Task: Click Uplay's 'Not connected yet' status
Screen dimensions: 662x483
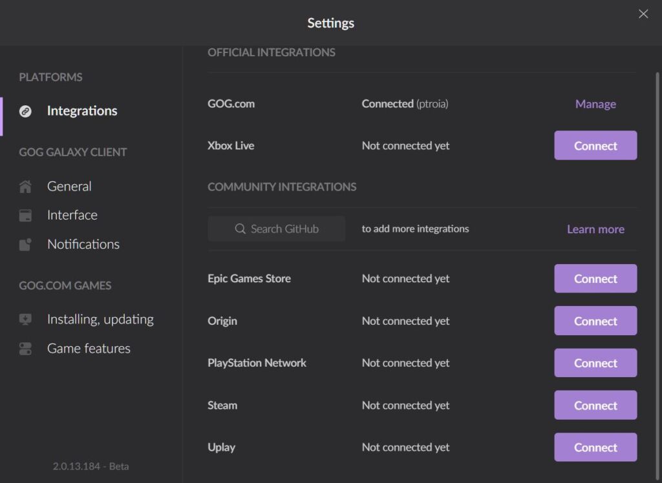Action: [x=405, y=447]
